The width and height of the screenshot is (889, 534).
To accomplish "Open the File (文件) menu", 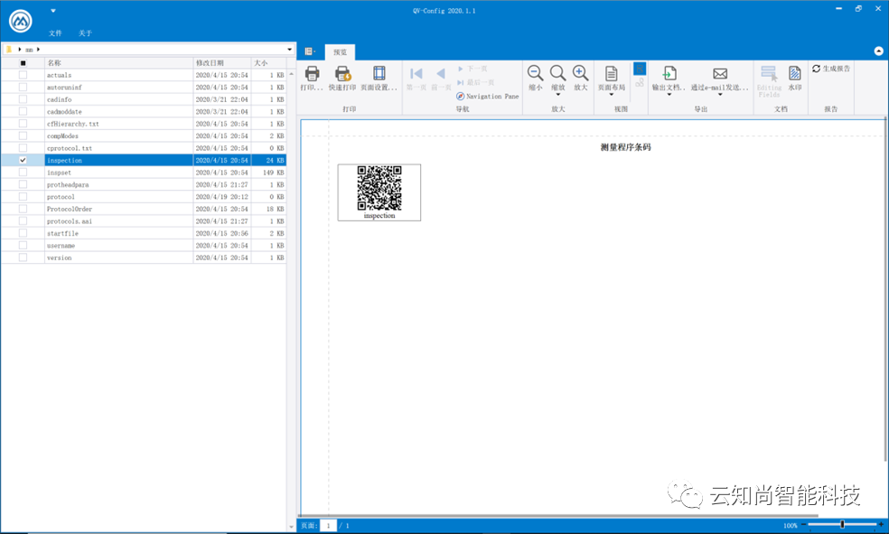I will (55, 33).
